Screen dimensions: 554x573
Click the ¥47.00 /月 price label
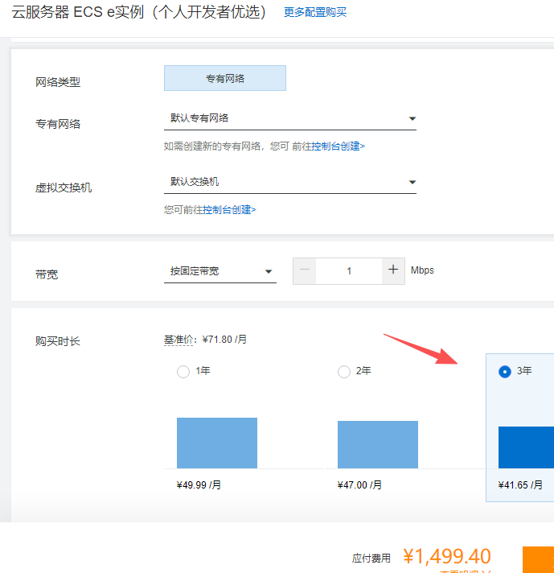click(359, 486)
